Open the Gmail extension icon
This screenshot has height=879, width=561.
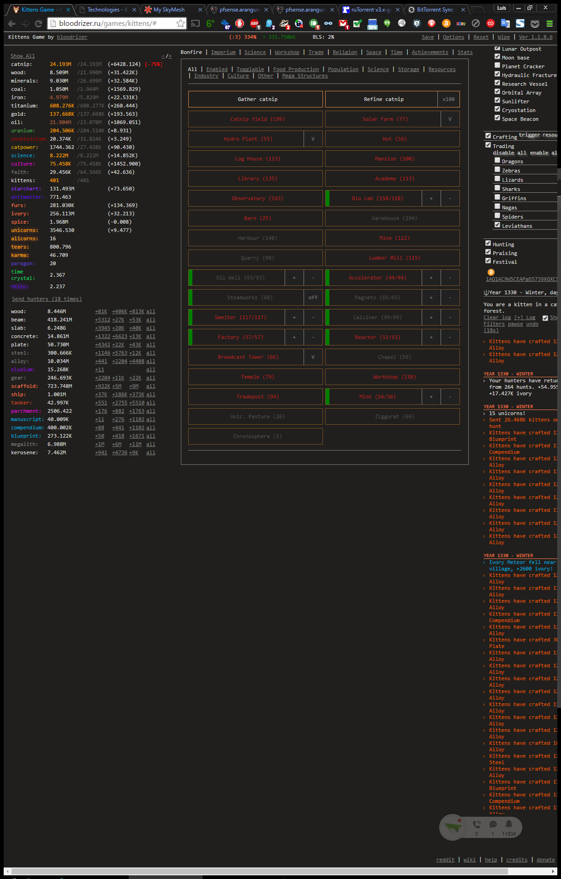tap(343, 24)
